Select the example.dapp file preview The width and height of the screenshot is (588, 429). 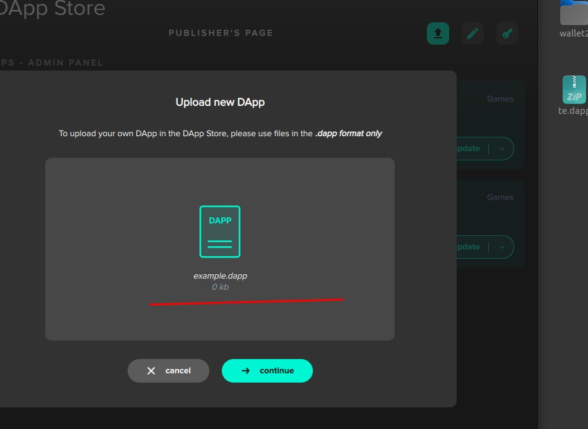(x=219, y=275)
